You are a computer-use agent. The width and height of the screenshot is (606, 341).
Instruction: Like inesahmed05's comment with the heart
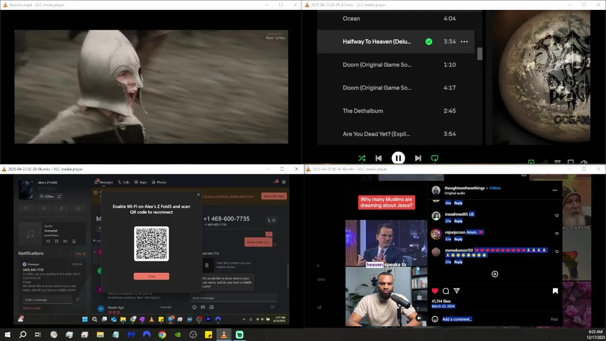[557, 215]
